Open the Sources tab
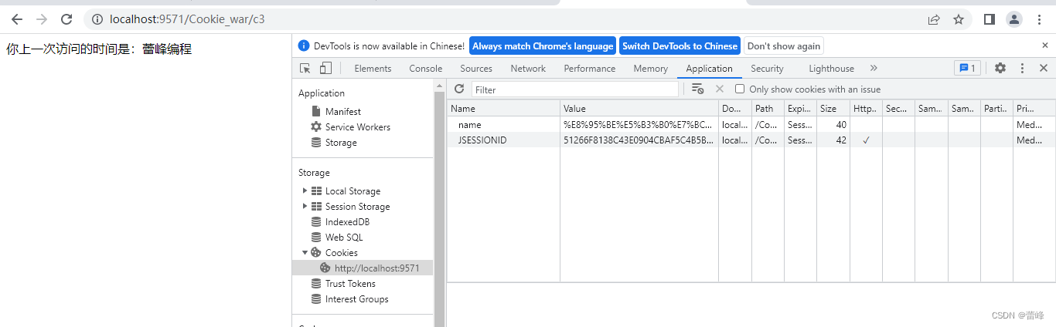Viewport: 1056px width, 327px height. pos(476,69)
